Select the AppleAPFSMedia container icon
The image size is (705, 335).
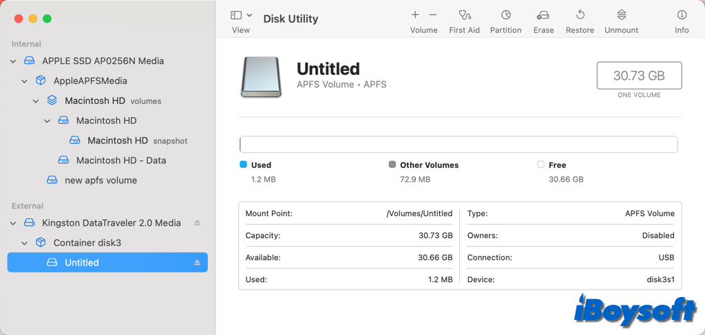[41, 81]
